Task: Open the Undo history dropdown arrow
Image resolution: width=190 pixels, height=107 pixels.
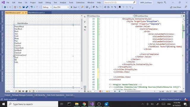Action: point(34,7)
